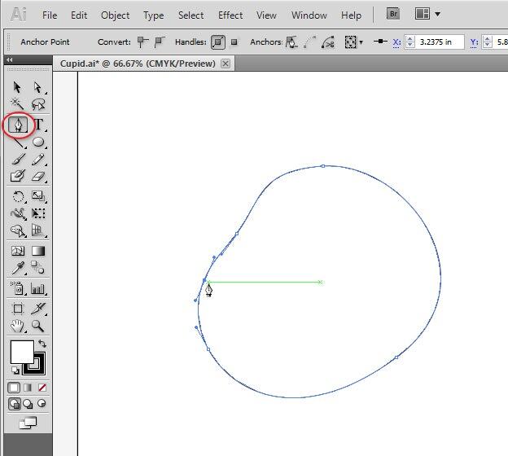
Task: Open the arrange documents dropdown
Action: (x=427, y=14)
